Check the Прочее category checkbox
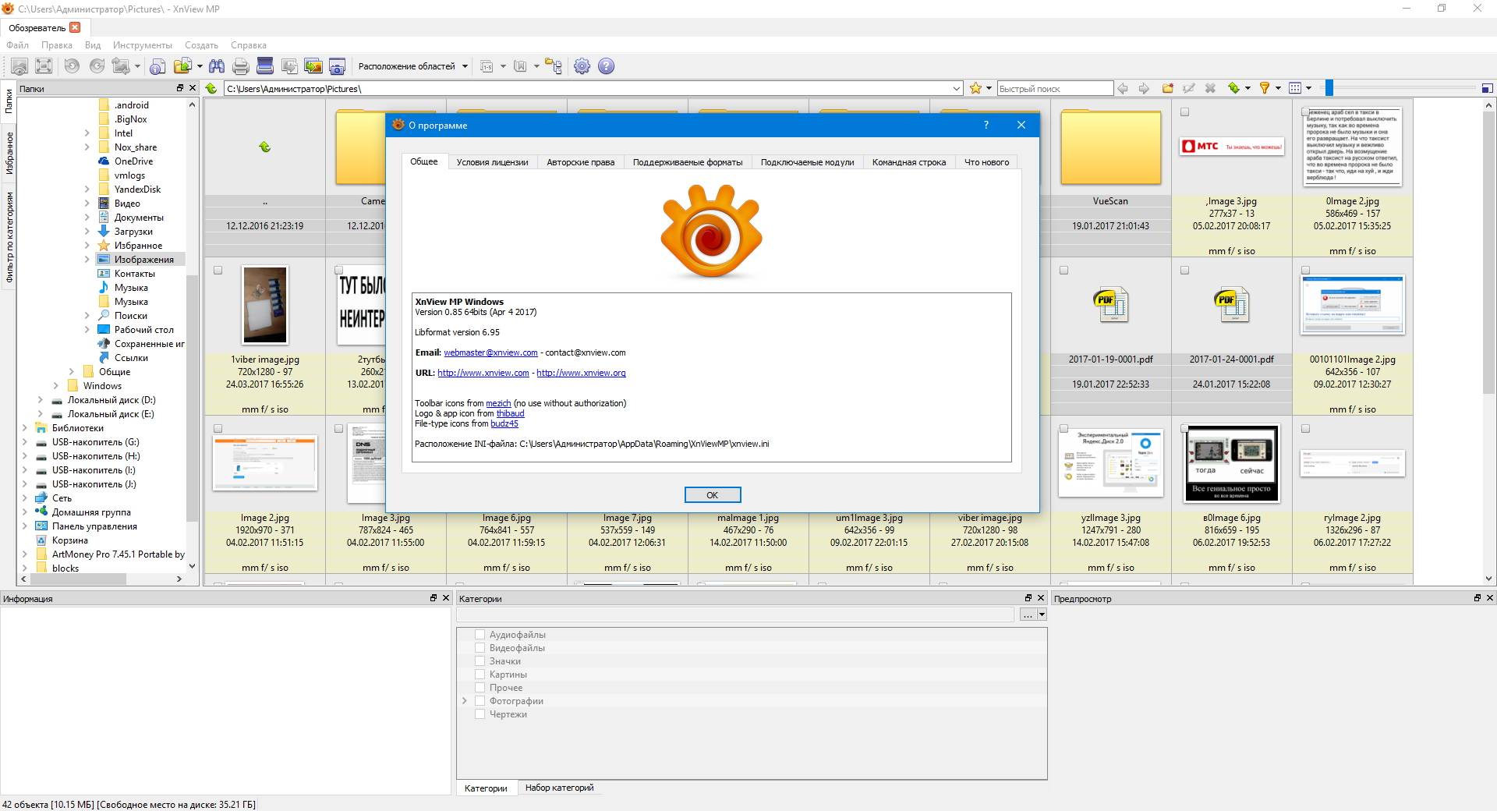1497x811 pixels. pos(480,688)
